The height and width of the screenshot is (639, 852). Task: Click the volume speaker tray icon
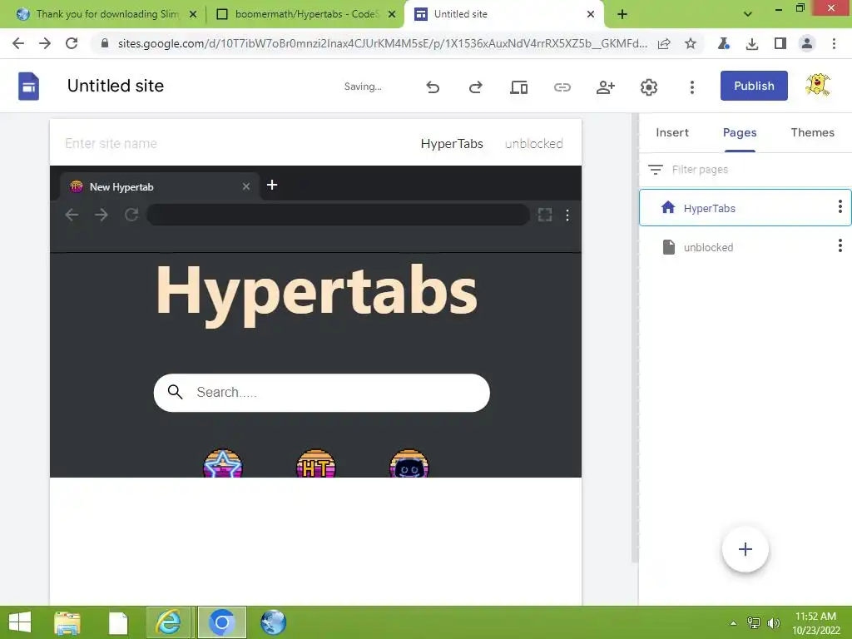pyautogui.click(x=774, y=623)
